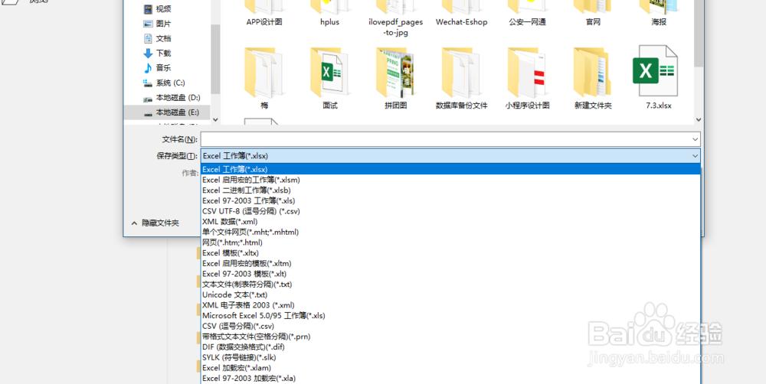
Task: Select 海报 folder label
Action: (x=659, y=22)
